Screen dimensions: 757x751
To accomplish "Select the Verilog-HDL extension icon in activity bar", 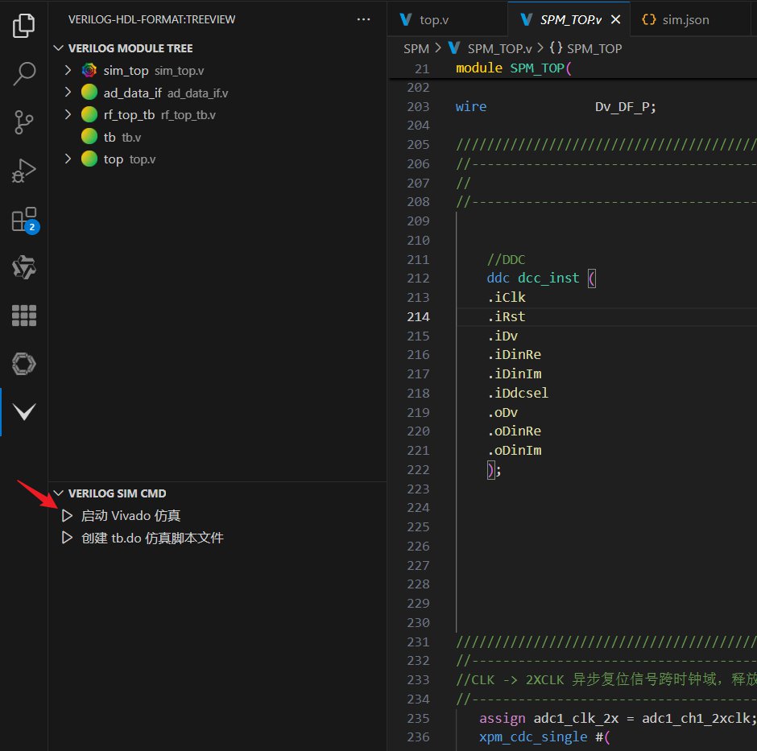I will pos(24,267).
